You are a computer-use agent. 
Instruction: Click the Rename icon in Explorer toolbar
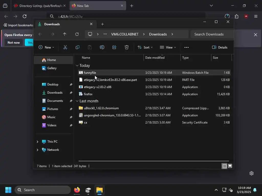102,47
